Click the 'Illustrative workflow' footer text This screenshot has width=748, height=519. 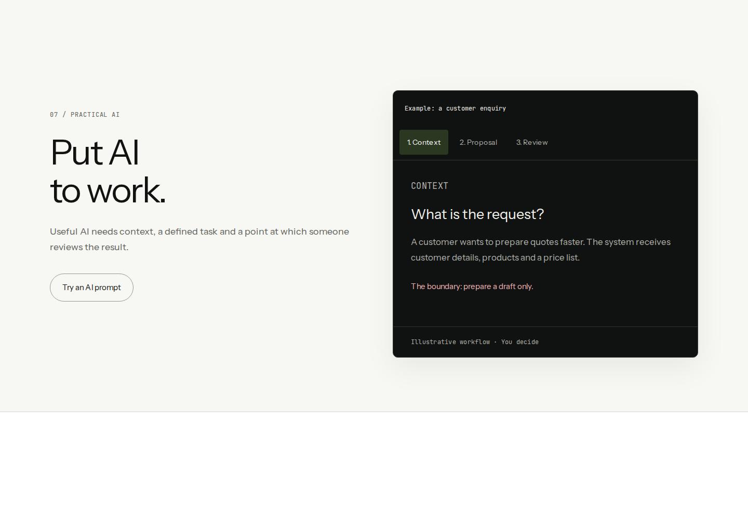click(x=450, y=342)
